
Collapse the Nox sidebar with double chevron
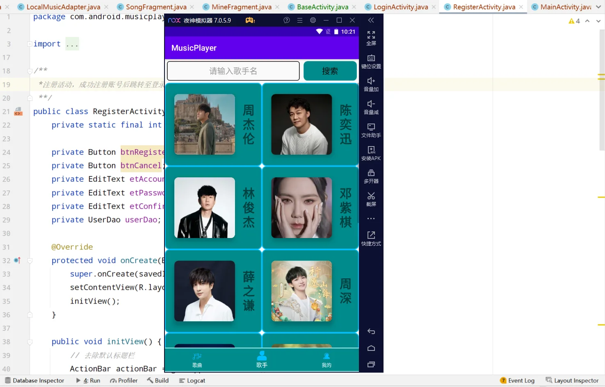click(371, 20)
